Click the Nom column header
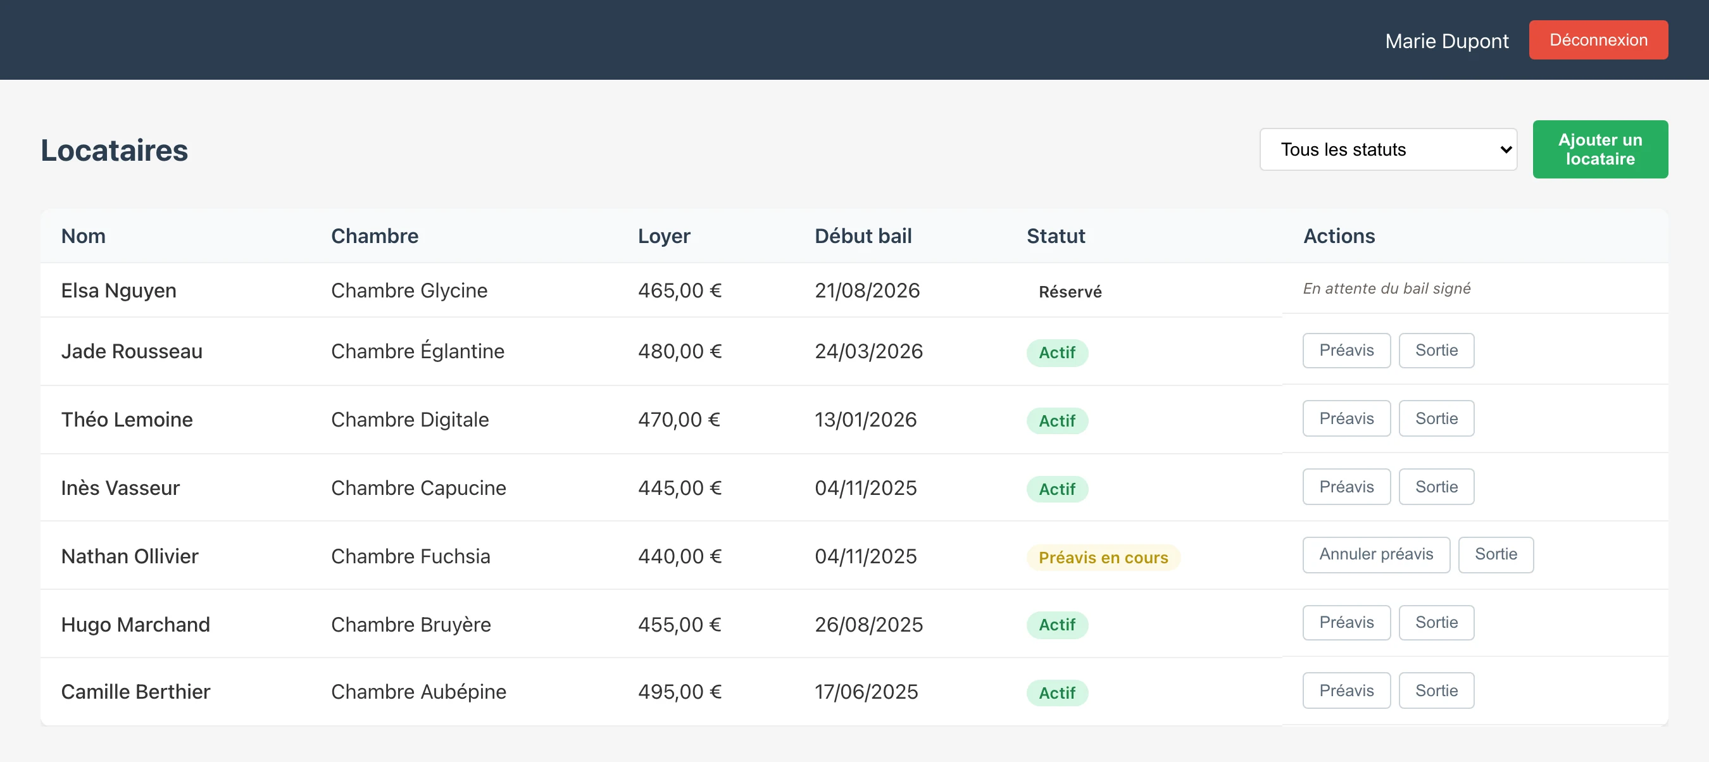 [83, 236]
